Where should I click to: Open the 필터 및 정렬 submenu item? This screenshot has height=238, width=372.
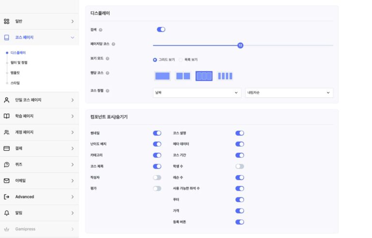19,62
